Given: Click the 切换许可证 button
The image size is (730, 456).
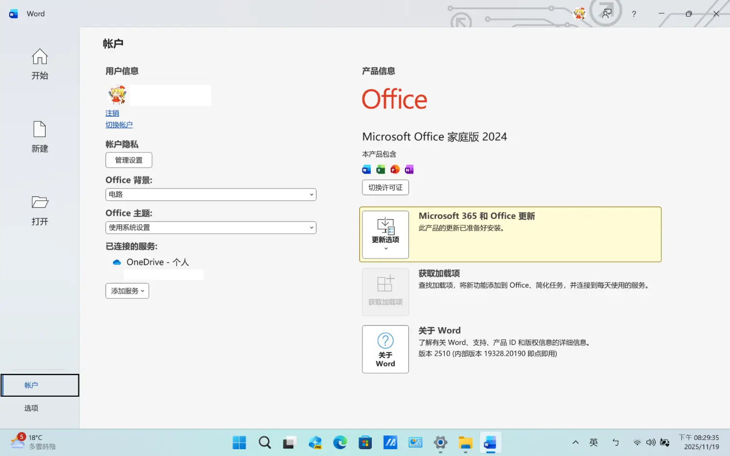Looking at the screenshot, I should (385, 187).
